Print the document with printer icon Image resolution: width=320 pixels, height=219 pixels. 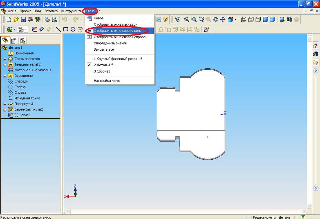[x=47, y=19]
